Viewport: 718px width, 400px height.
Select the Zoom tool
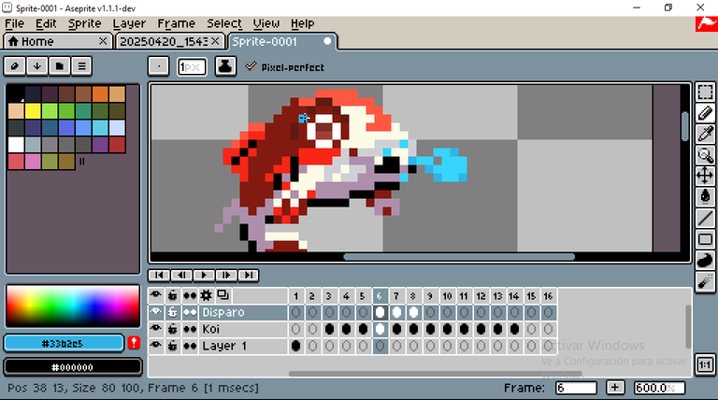pyautogui.click(x=705, y=155)
